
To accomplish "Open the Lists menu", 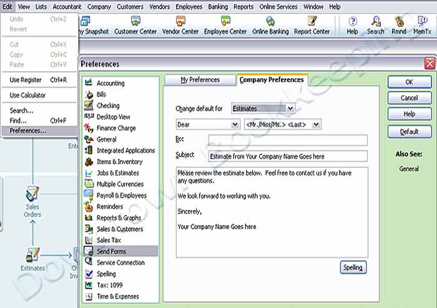I will [x=41, y=6].
